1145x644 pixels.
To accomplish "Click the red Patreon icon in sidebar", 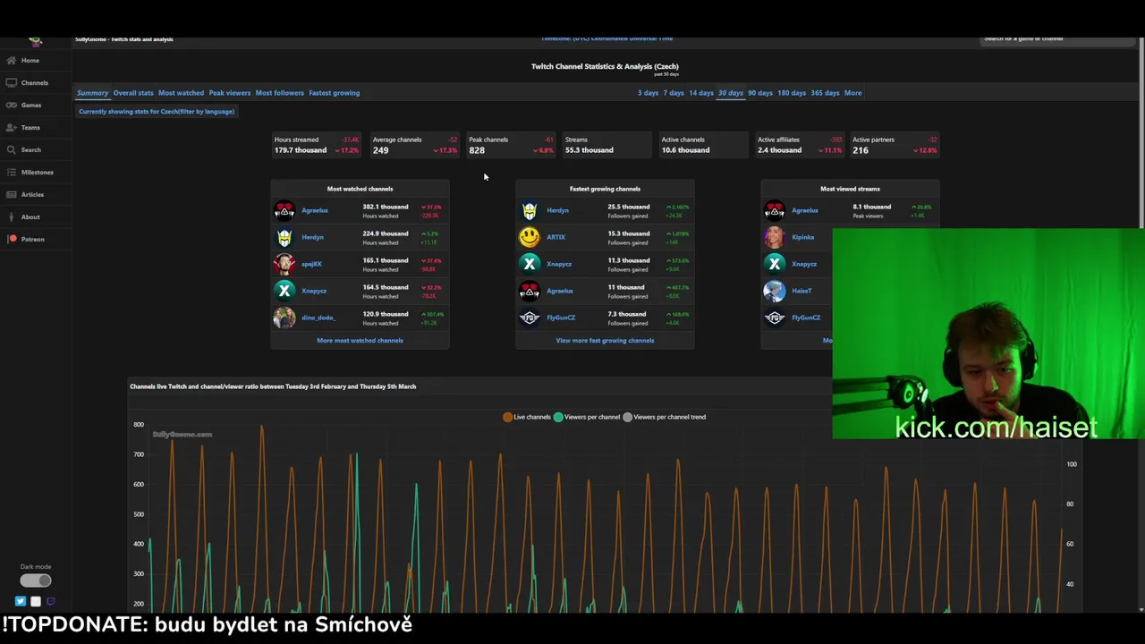I will 13,239.
